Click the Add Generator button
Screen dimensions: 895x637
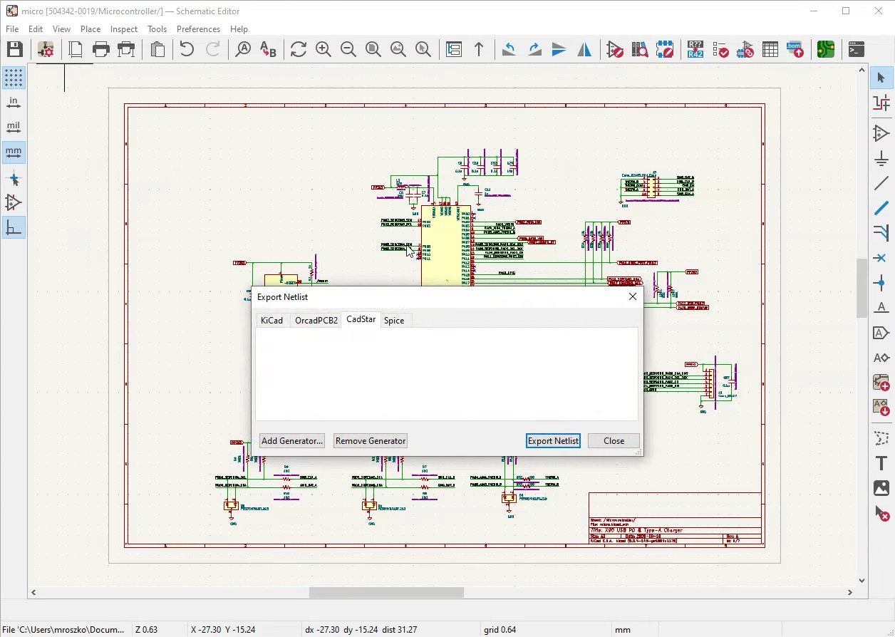(292, 441)
